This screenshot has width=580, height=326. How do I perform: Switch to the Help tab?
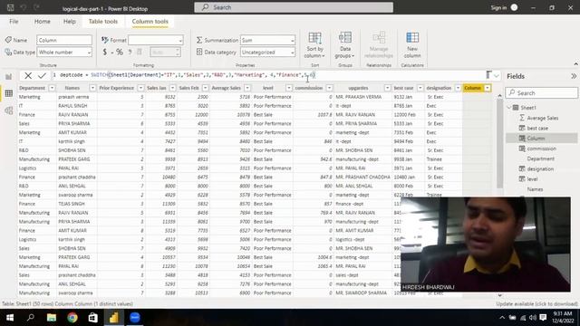pyautogui.click(x=69, y=22)
